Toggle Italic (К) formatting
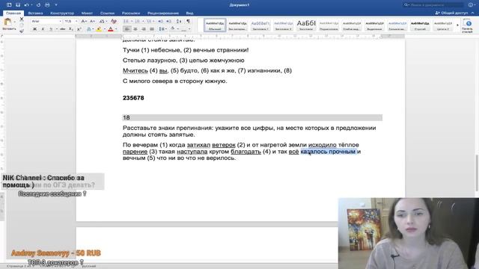This screenshot has width=479, height=269. (43, 29)
